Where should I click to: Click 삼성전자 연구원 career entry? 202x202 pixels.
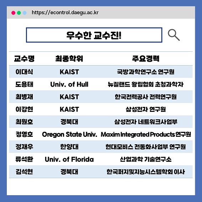pos(146,109)
